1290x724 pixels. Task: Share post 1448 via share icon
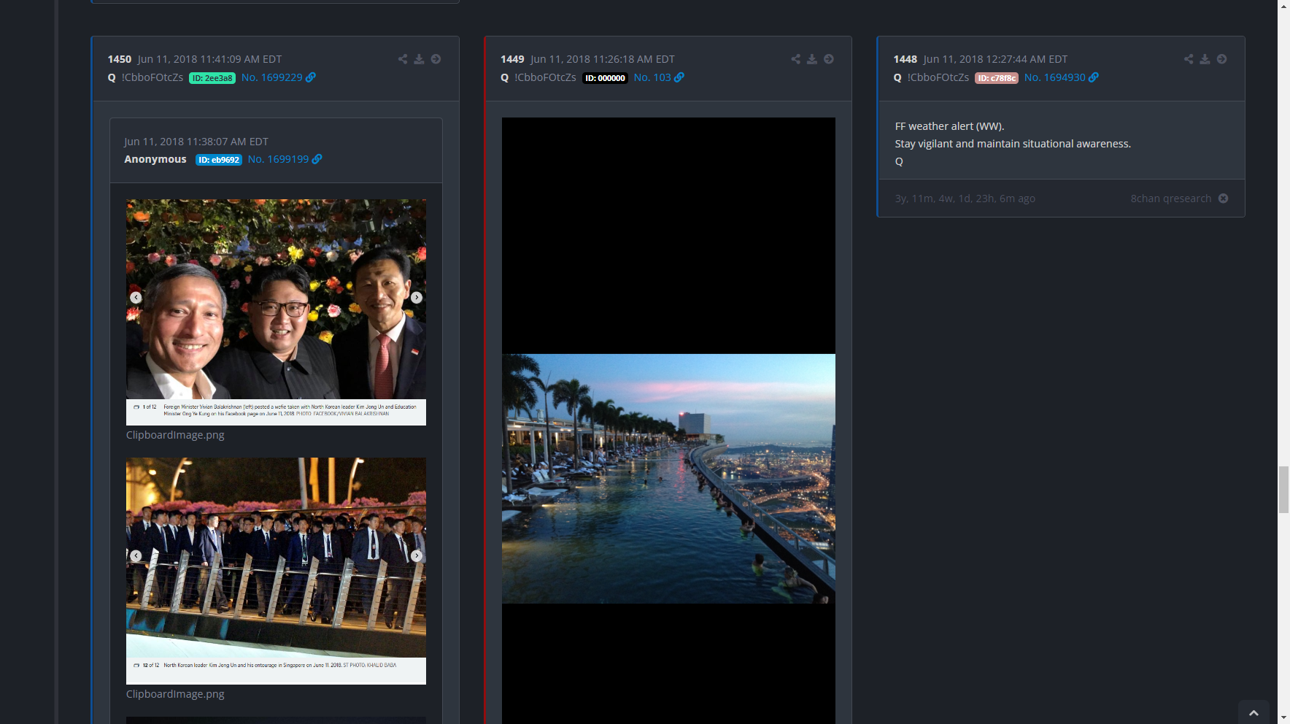1189,59
